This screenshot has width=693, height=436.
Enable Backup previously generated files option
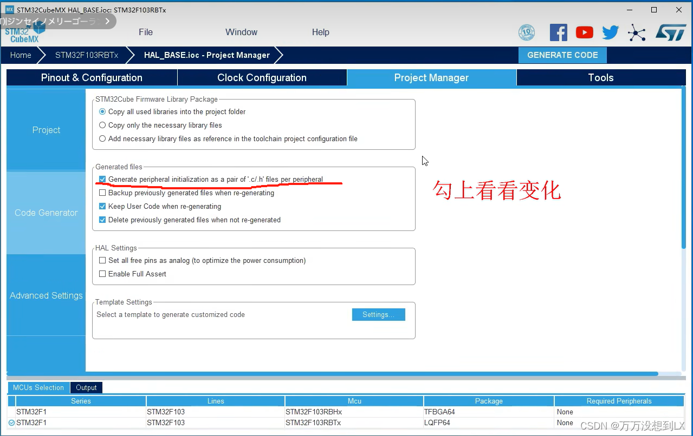(x=102, y=193)
